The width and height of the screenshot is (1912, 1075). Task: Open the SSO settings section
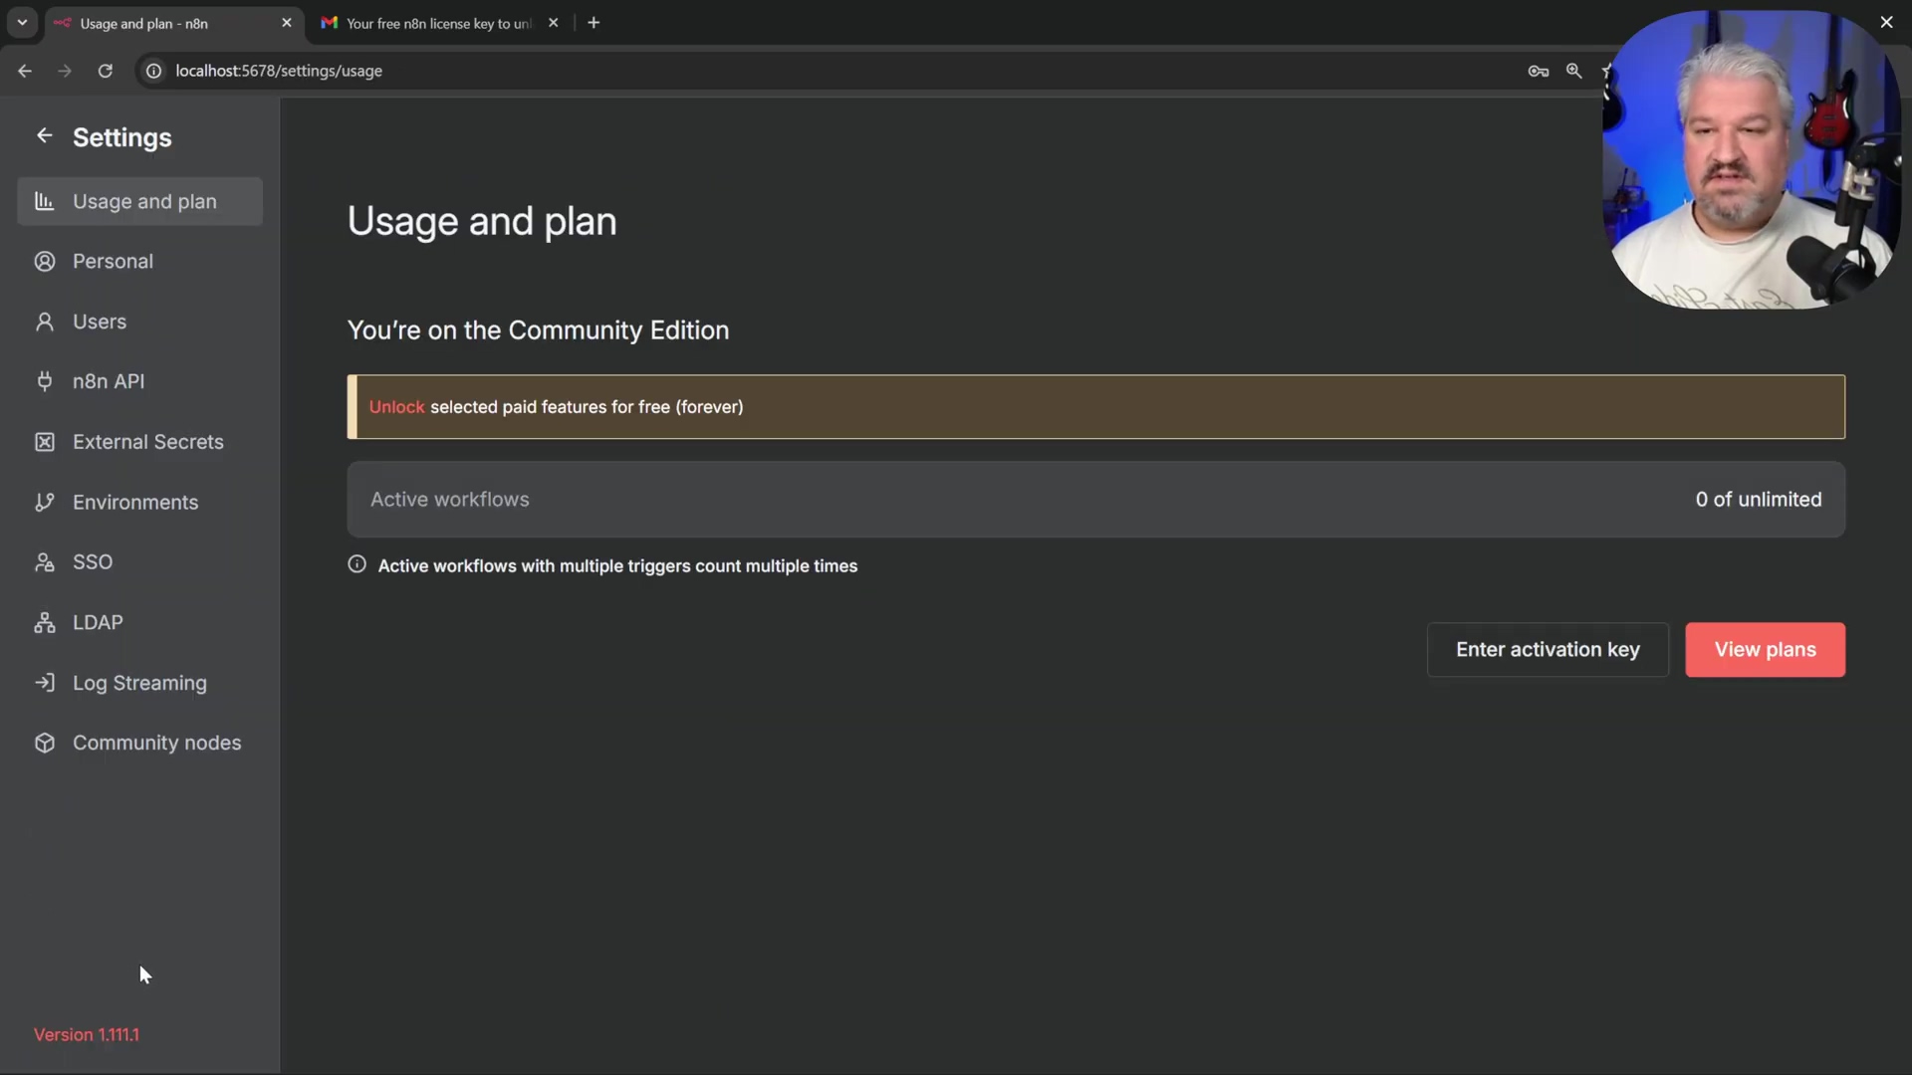tap(93, 562)
